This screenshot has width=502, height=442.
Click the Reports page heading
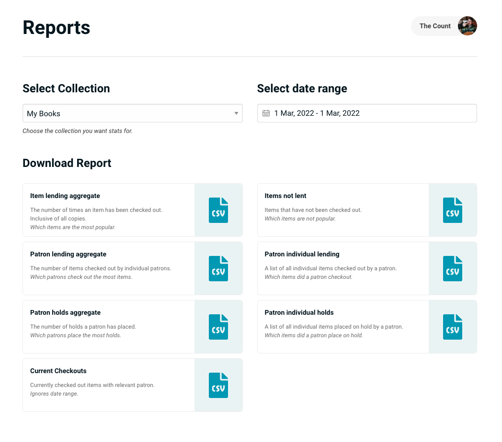(x=56, y=28)
